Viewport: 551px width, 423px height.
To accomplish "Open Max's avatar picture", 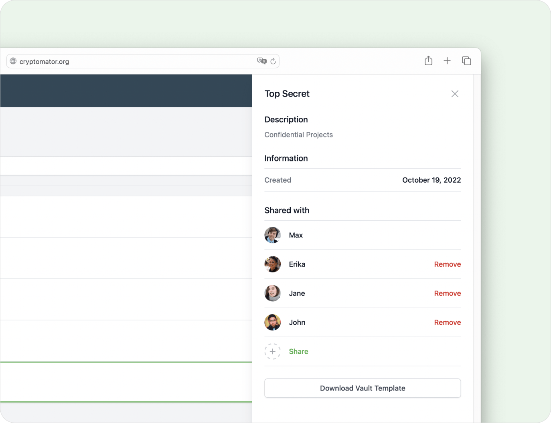I will click(272, 235).
